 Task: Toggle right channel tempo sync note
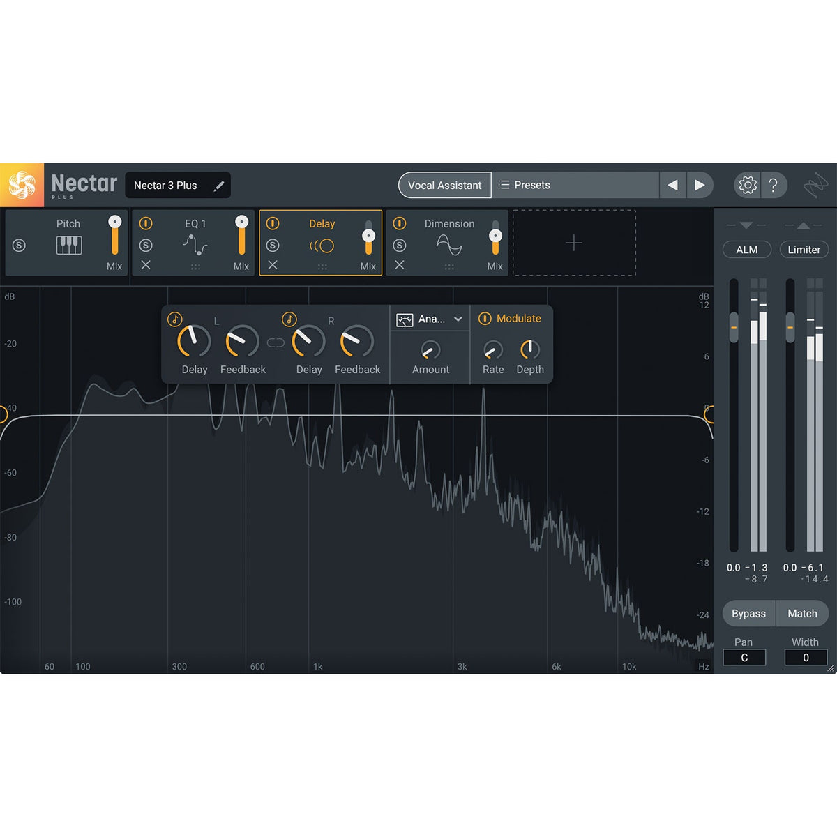click(x=289, y=319)
